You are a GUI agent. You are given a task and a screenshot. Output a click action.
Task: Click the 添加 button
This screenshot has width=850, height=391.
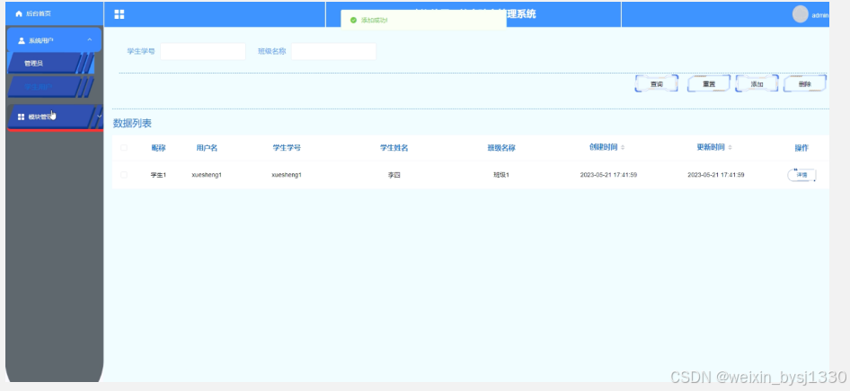757,83
